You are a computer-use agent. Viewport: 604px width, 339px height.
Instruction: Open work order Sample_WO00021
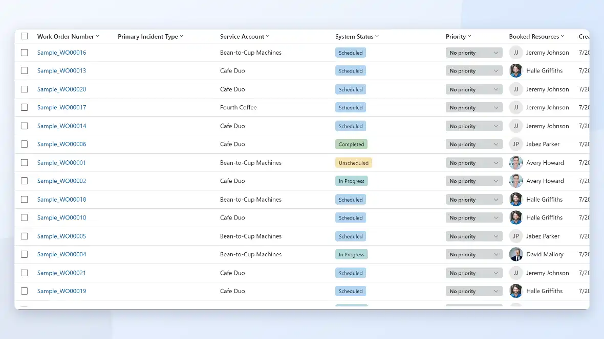point(61,273)
